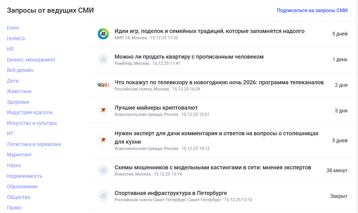This screenshot has width=358, height=213.
Task: Click the RG.RU logo icon
Action: click(x=103, y=85)
